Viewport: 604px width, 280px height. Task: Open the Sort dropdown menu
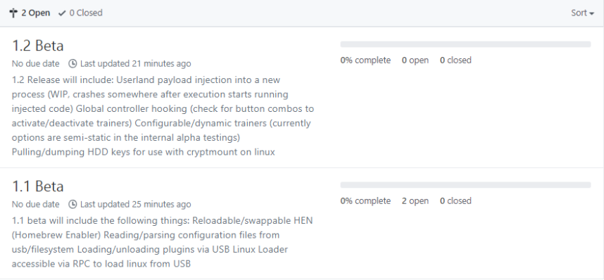pos(582,13)
